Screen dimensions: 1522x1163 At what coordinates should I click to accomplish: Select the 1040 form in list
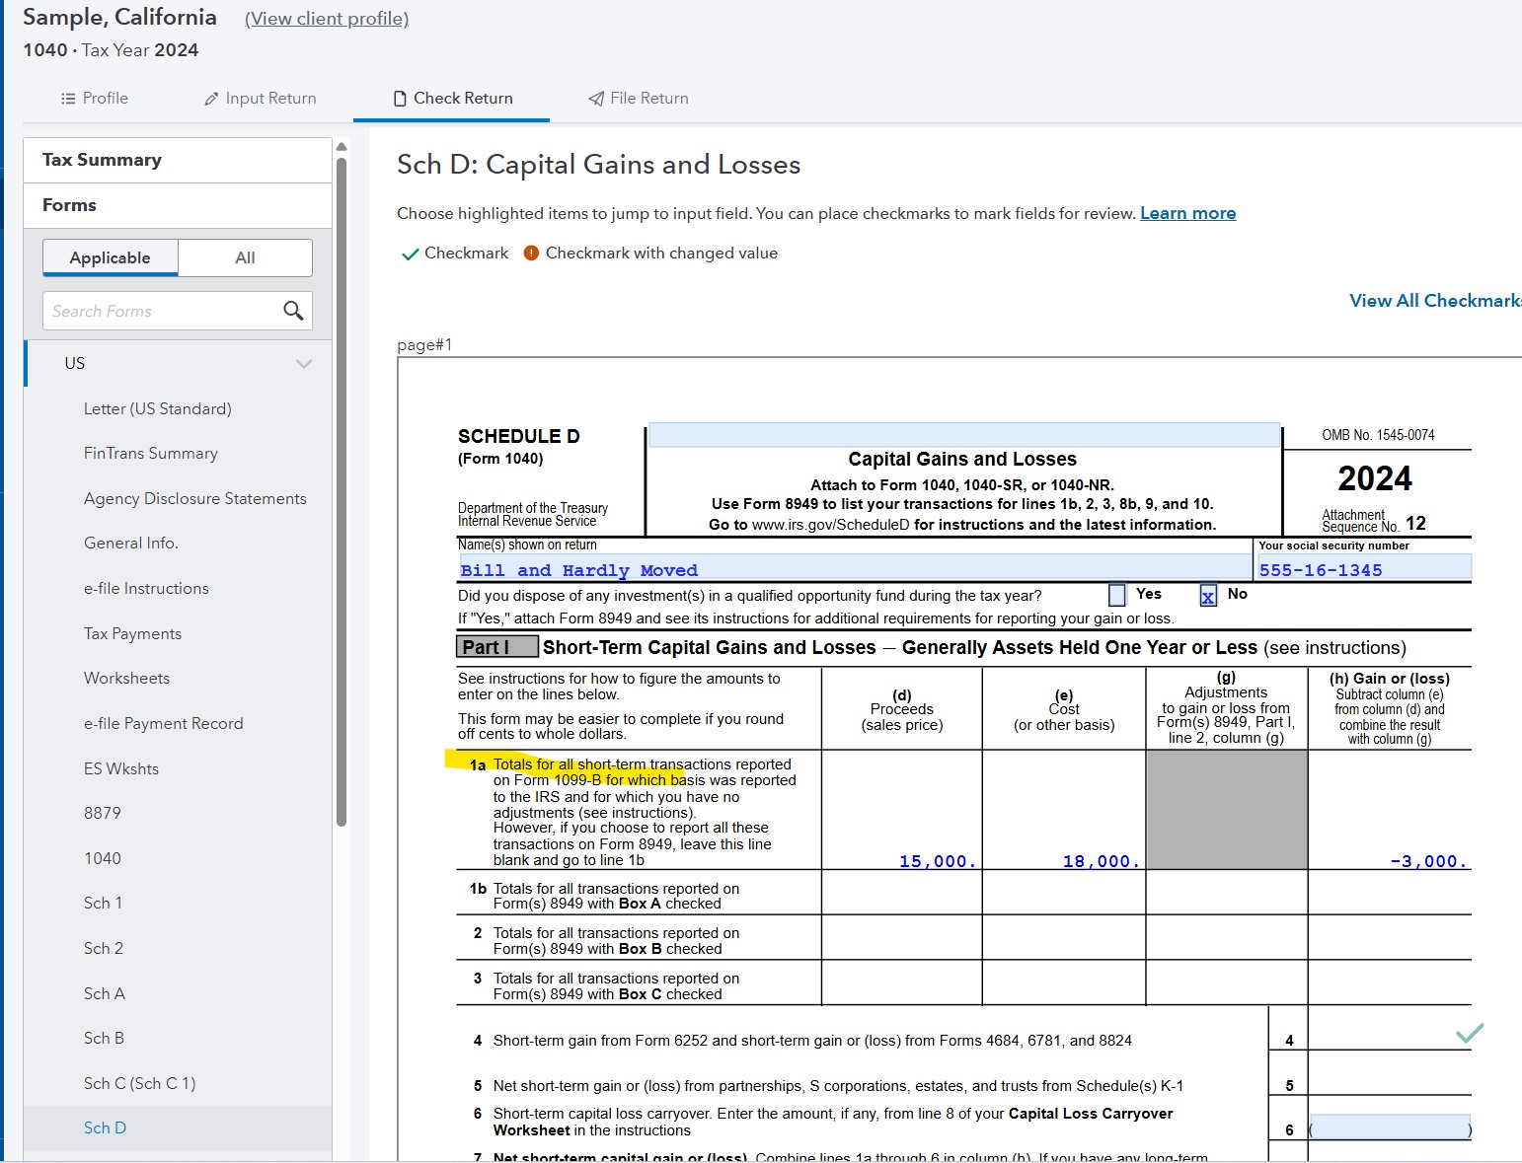[103, 858]
